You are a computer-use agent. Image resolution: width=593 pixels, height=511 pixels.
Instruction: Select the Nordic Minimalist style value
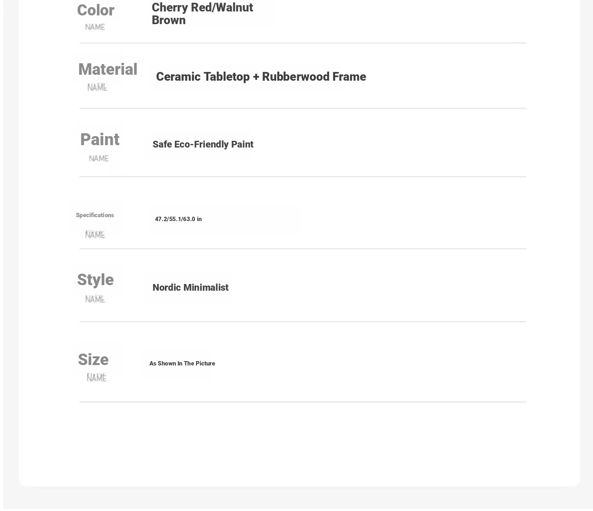(191, 288)
